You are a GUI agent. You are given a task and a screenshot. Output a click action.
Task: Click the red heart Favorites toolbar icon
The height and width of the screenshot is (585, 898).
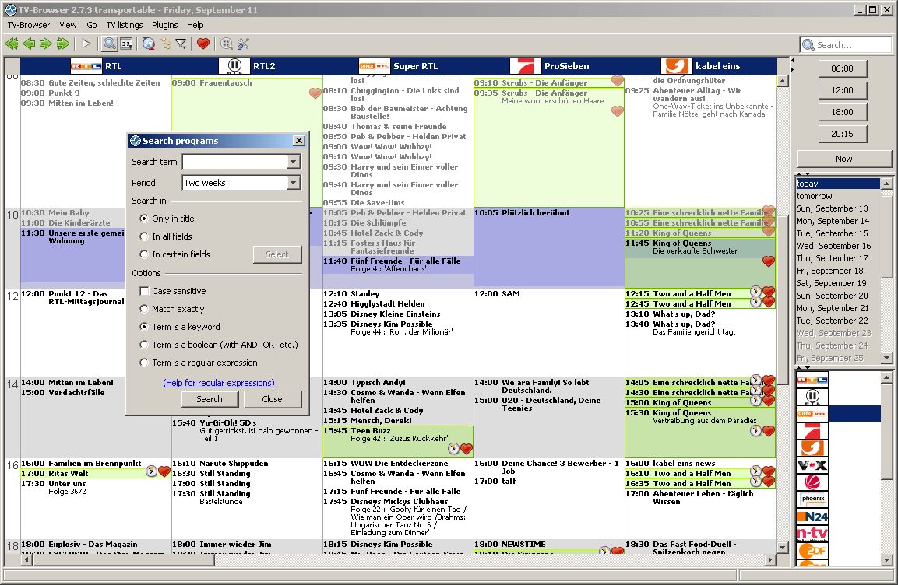tap(203, 44)
